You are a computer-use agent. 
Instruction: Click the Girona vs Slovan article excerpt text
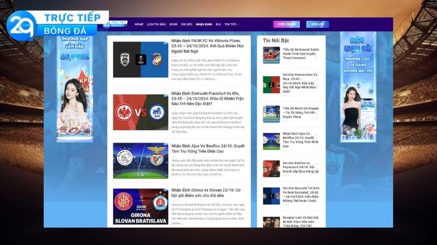coord(208,213)
